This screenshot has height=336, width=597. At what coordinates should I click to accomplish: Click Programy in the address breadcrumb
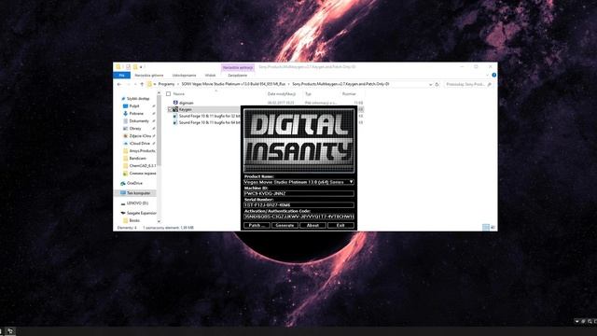coord(166,84)
